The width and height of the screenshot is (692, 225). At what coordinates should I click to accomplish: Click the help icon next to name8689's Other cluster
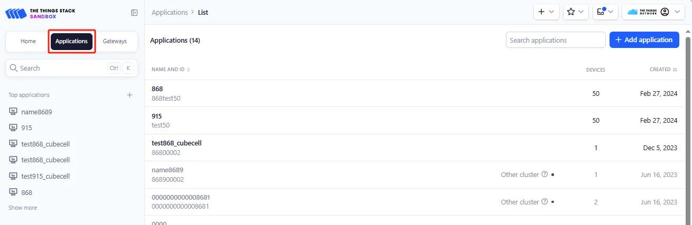pyautogui.click(x=545, y=174)
